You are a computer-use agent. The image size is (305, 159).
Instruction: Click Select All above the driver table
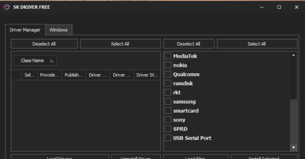coord(120,44)
